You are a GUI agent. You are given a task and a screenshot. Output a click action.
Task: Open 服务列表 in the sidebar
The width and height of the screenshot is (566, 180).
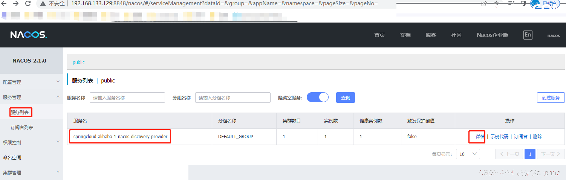point(20,112)
